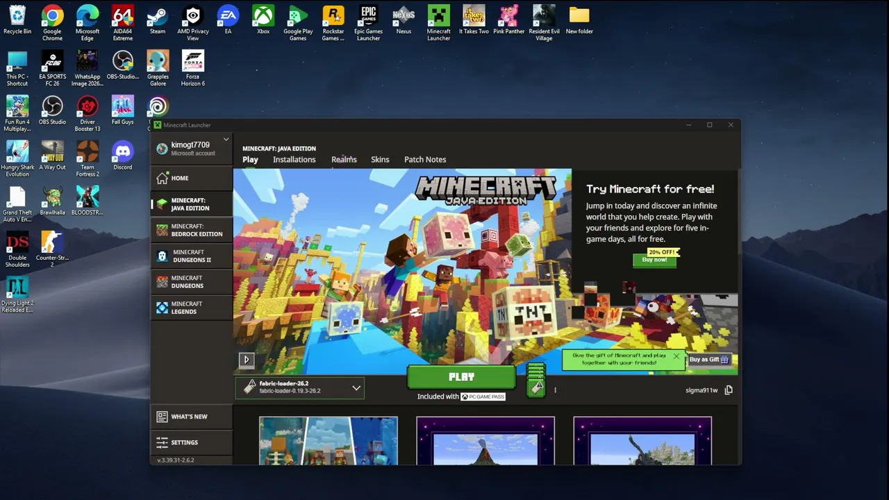Select the Dying Light 2 Reloaded desktop shortcut
889x500 pixels.
17,295
